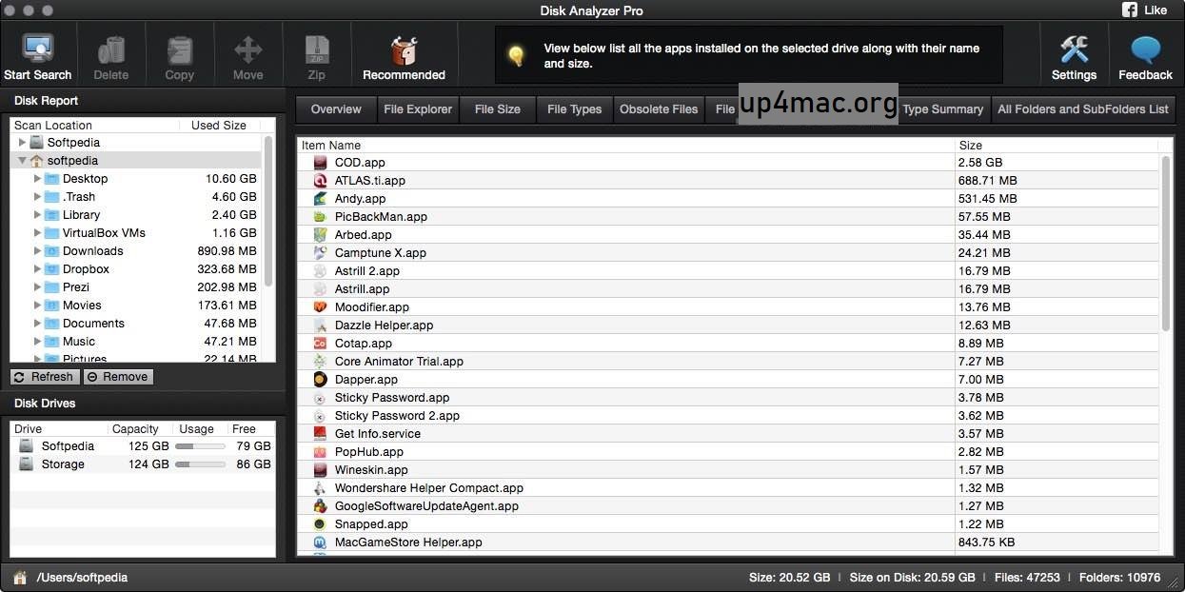Image resolution: width=1185 pixels, height=592 pixels.
Task: Click the Start Search magnifier icon
Action: point(37,48)
